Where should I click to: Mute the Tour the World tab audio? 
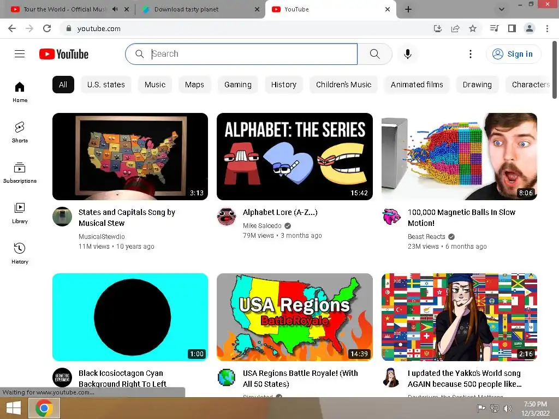[115, 9]
